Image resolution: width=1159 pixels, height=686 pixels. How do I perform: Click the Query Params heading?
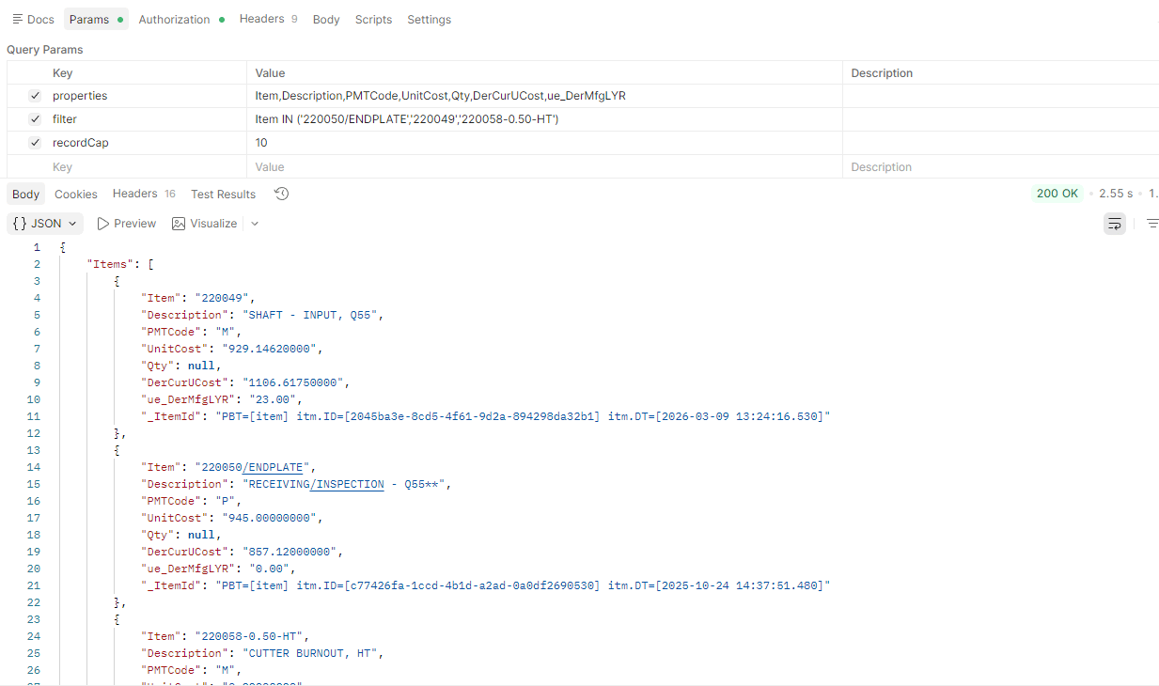45,50
